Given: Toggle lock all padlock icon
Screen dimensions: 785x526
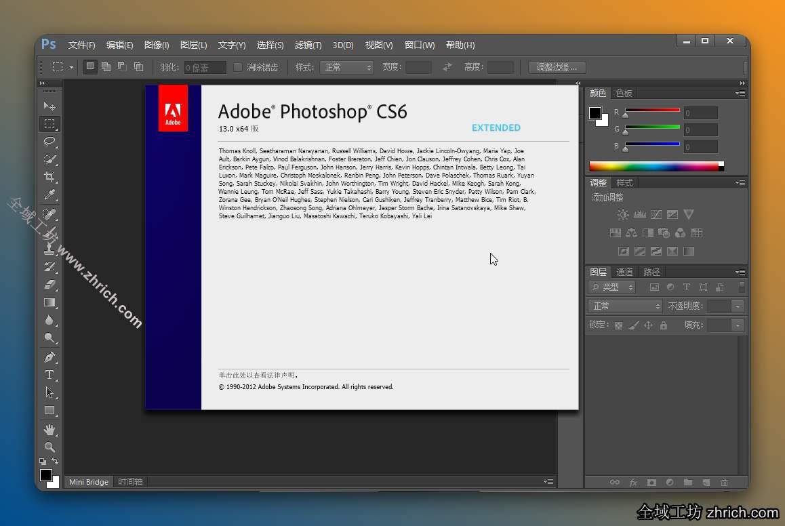Looking at the screenshot, I should pos(664,325).
